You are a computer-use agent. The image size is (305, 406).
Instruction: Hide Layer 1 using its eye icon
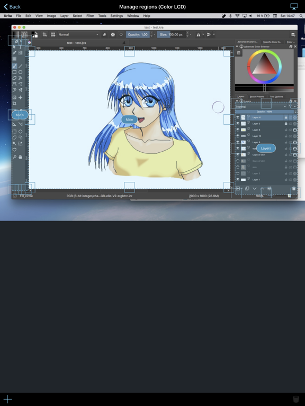tap(238, 179)
